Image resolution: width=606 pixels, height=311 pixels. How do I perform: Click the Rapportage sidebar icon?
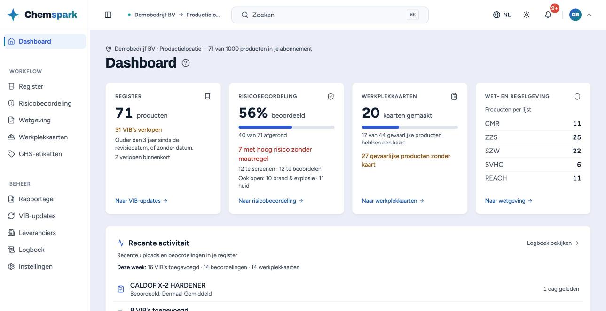click(11, 199)
